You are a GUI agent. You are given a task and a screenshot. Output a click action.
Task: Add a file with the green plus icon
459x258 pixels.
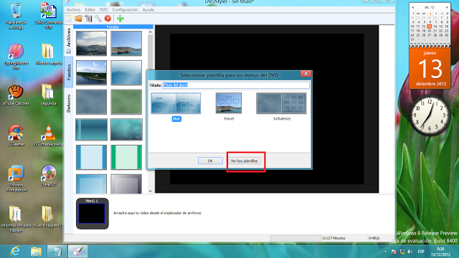coord(120,19)
